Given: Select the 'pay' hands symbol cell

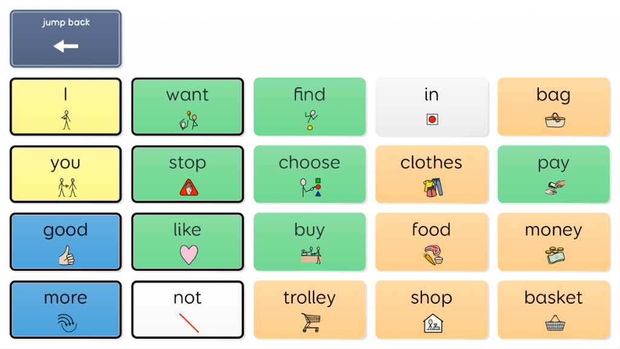Looking at the screenshot, I should pyautogui.click(x=553, y=174).
